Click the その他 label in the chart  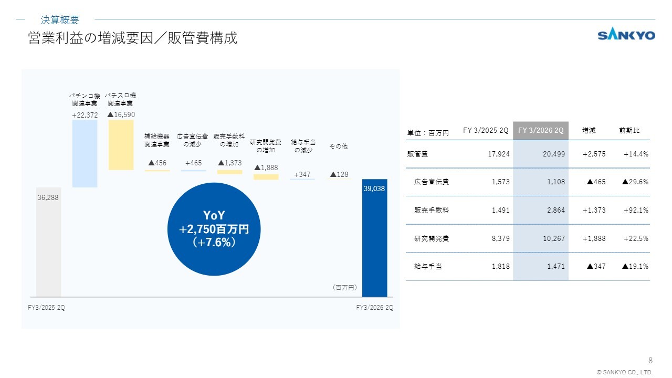click(x=338, y=146)
